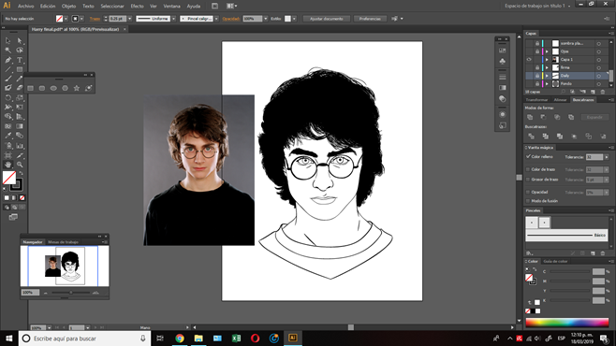Image resolution: width=616 pixels, height=346 pixels.
Task: Click the color spectrum bar
Action: coord(567,323)
